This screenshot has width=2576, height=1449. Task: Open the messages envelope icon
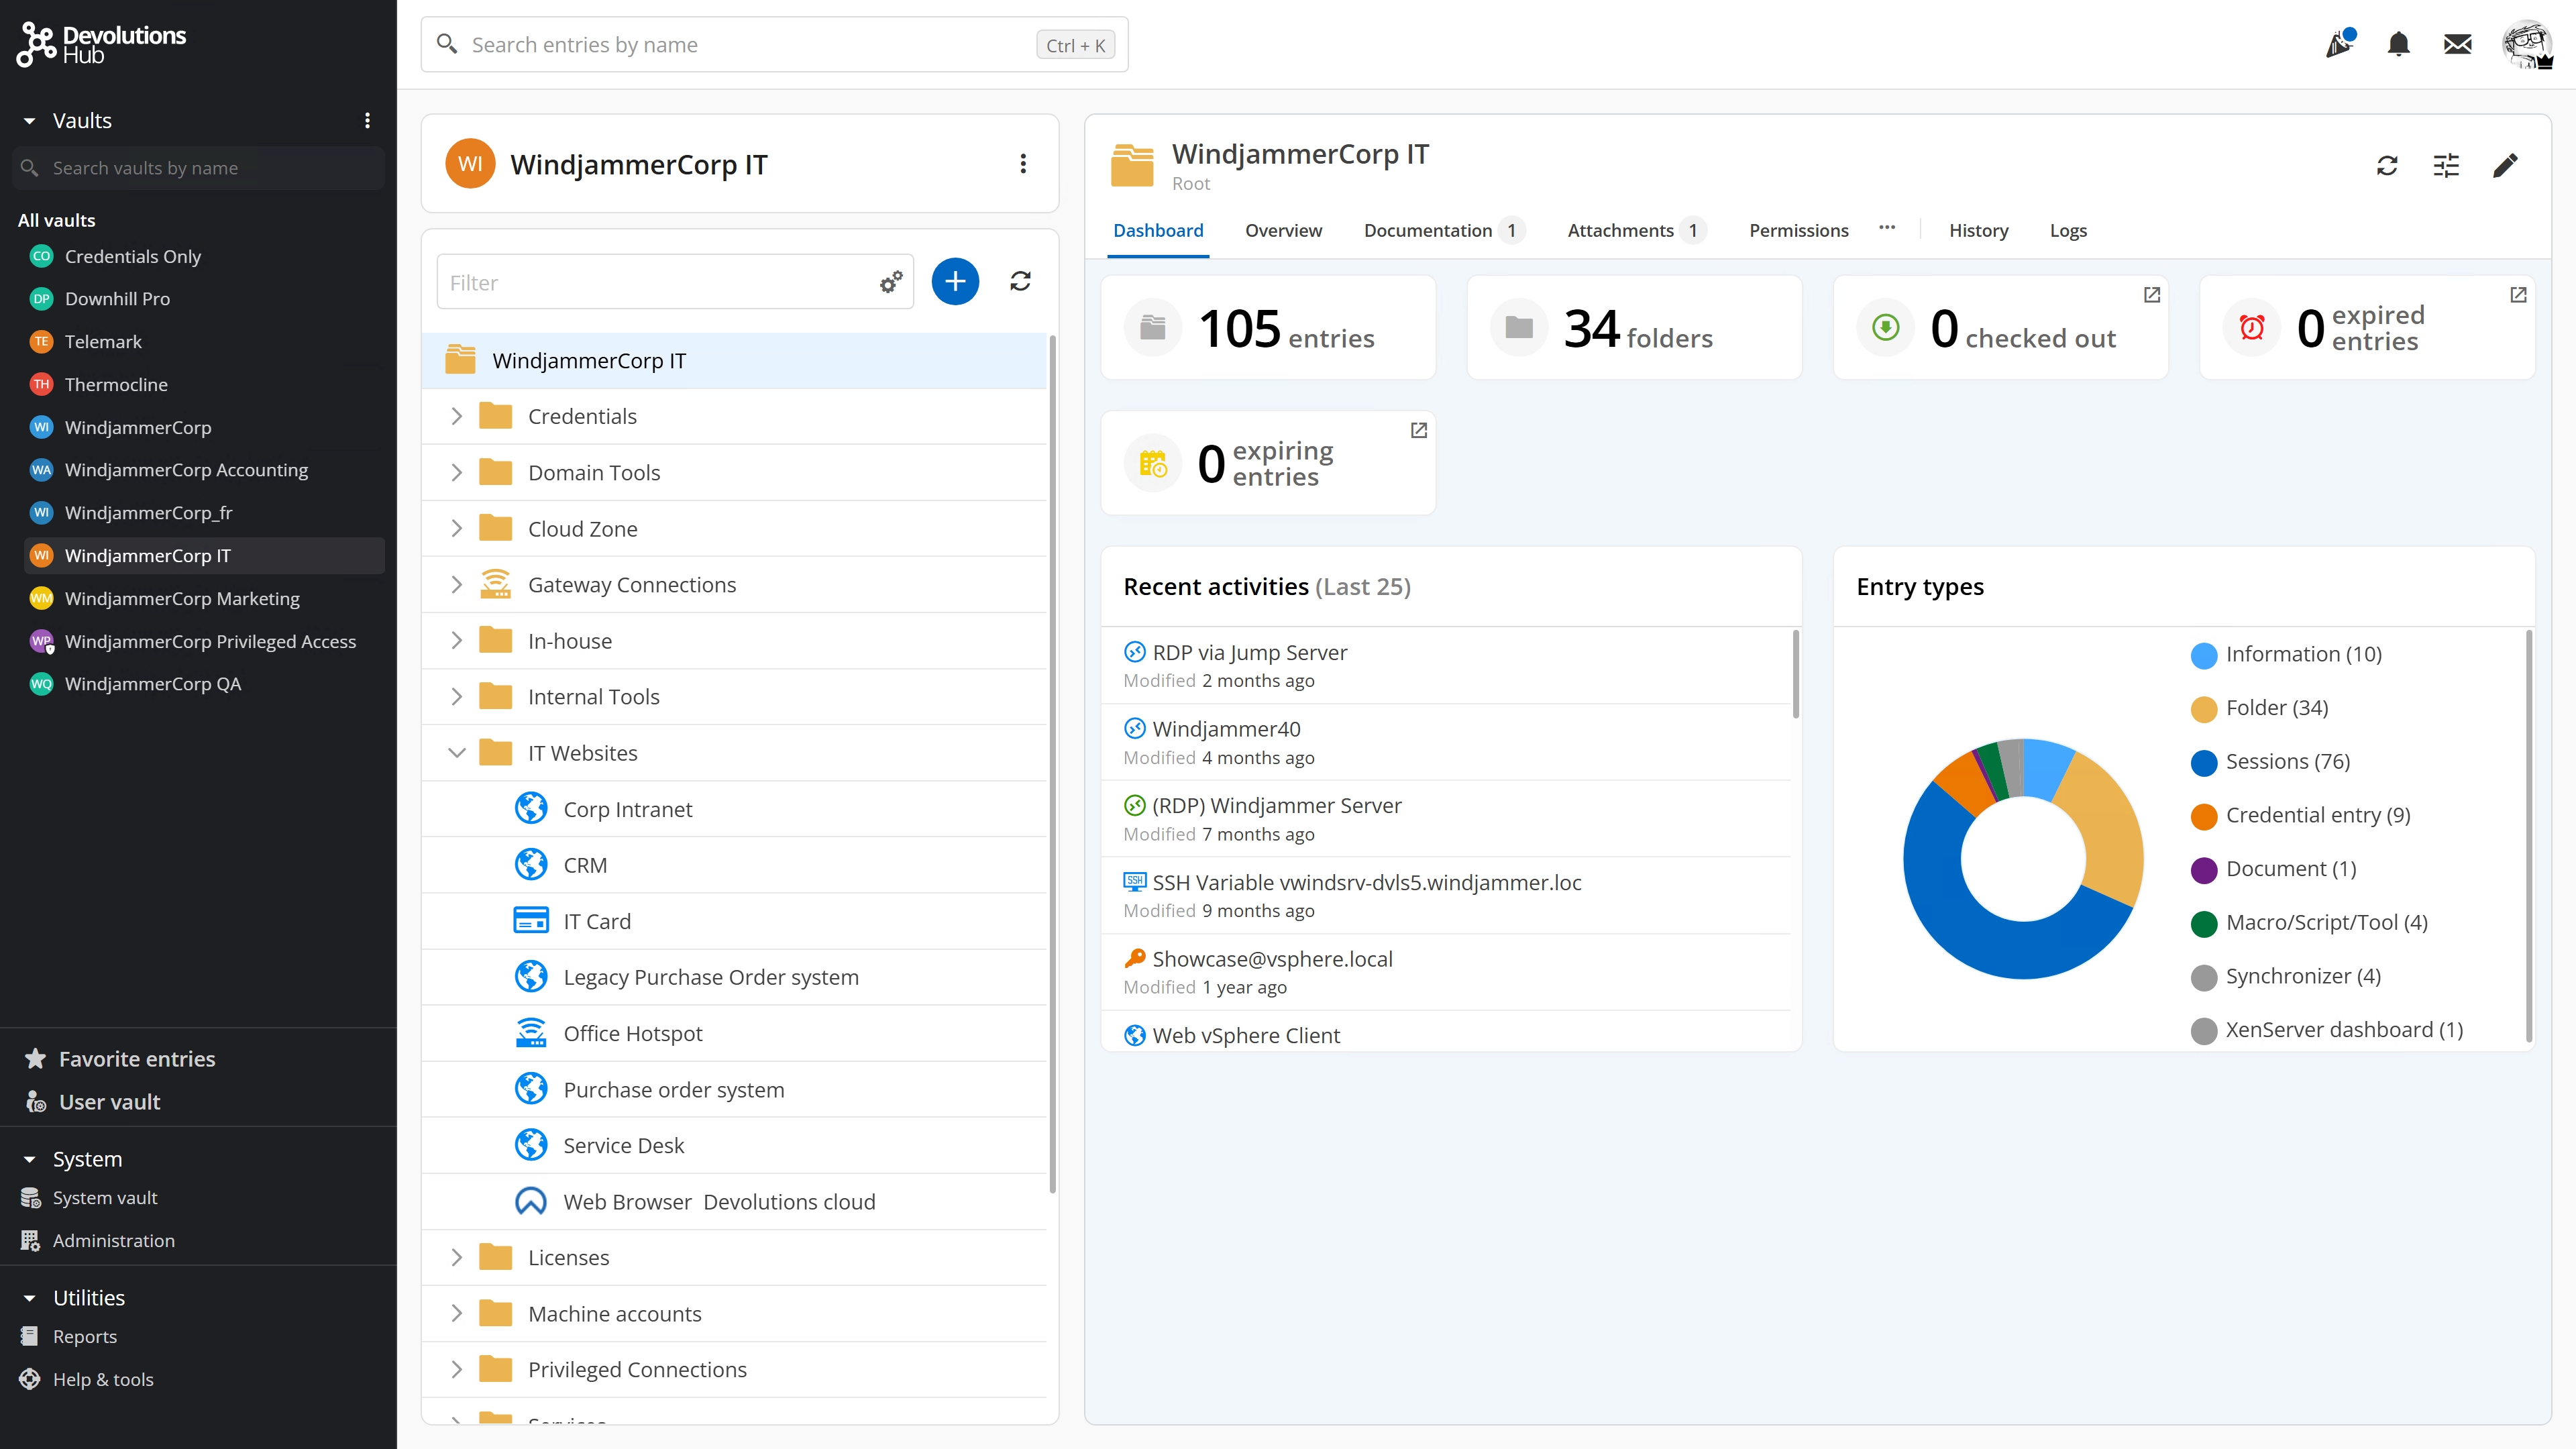(2457, 45)
